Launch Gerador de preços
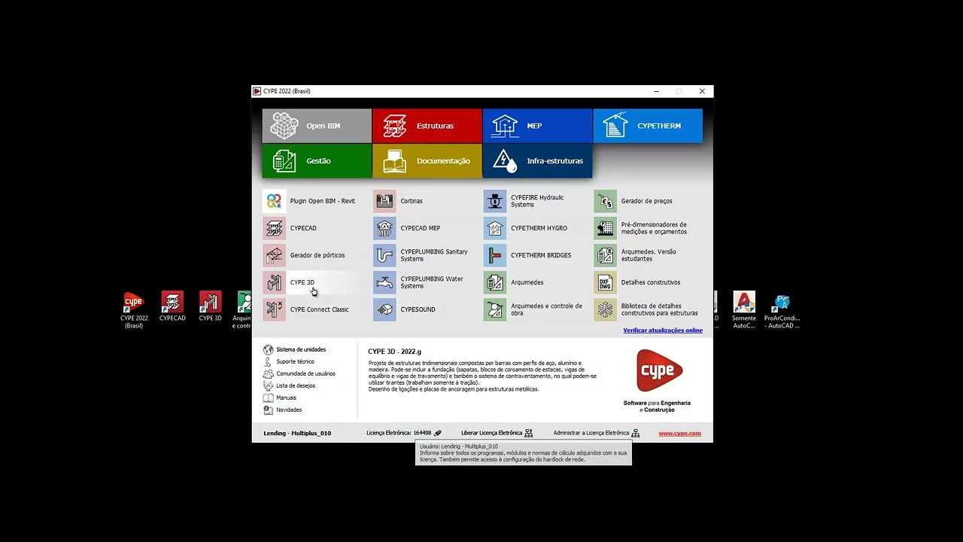Screen dimensions: 963x542 coord(634,201)
